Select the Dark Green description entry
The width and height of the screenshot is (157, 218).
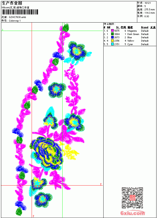coord(133,34)
